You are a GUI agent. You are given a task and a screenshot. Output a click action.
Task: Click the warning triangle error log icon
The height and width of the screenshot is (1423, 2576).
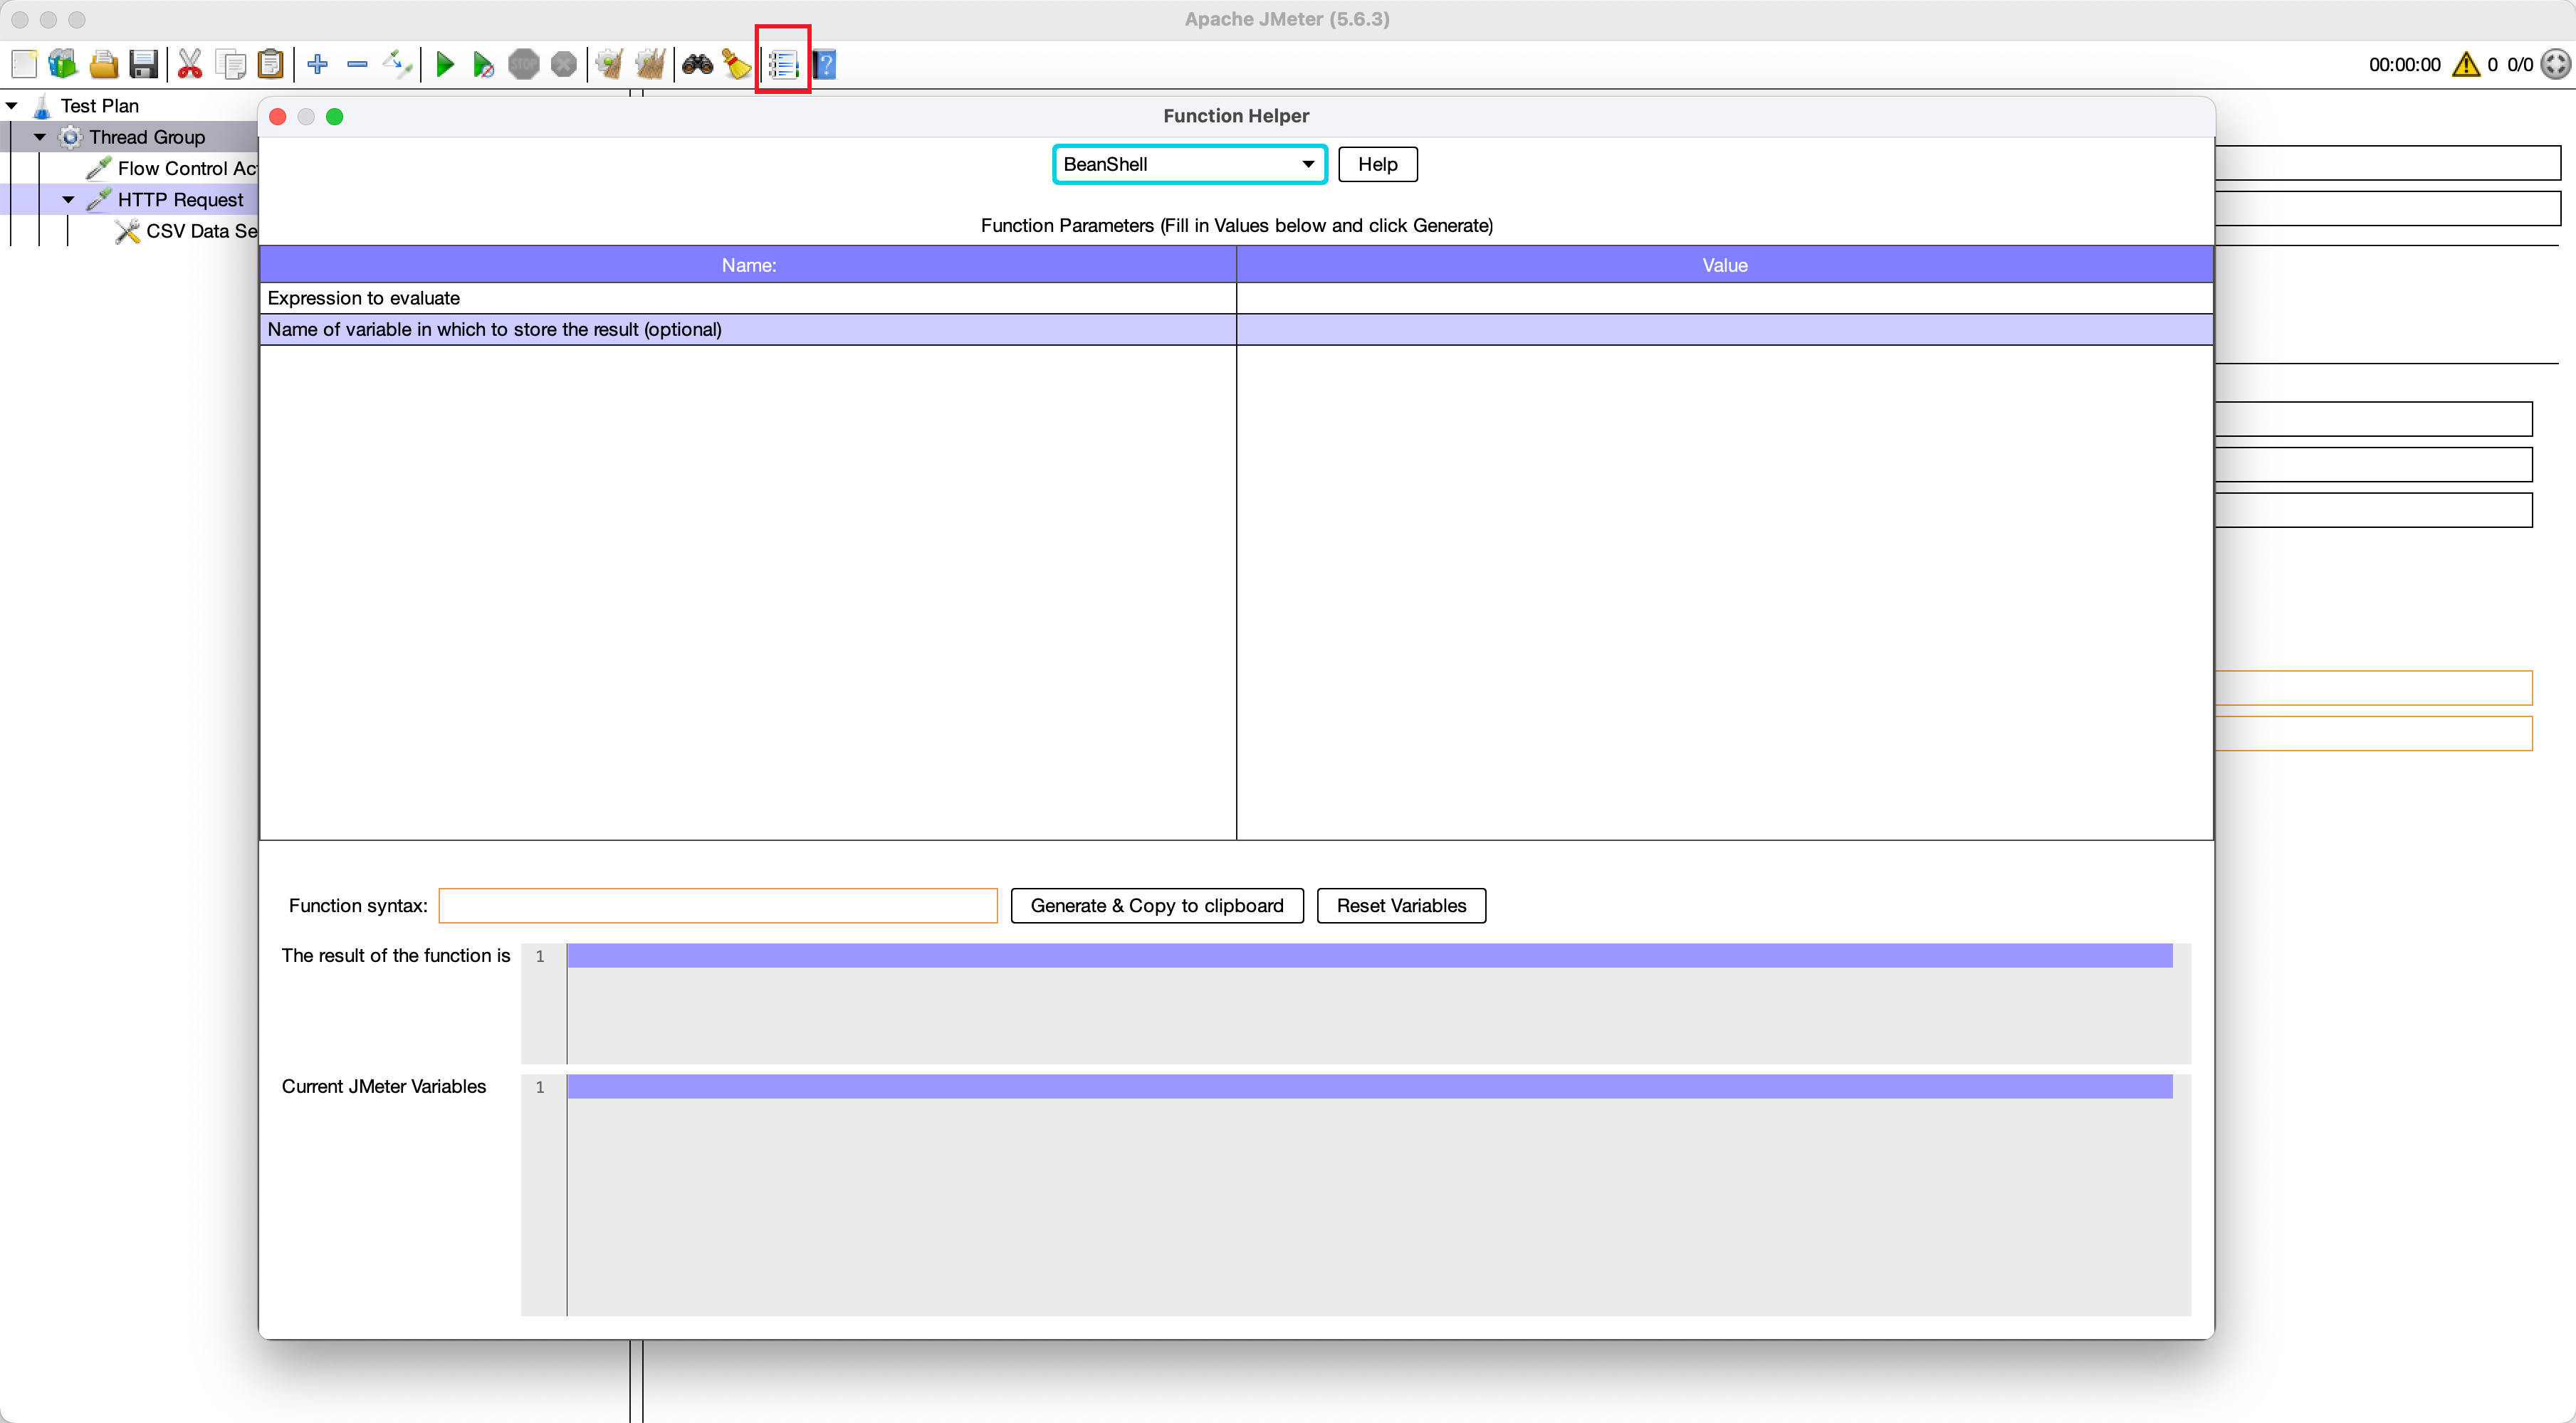click(x=2466, y=65)
